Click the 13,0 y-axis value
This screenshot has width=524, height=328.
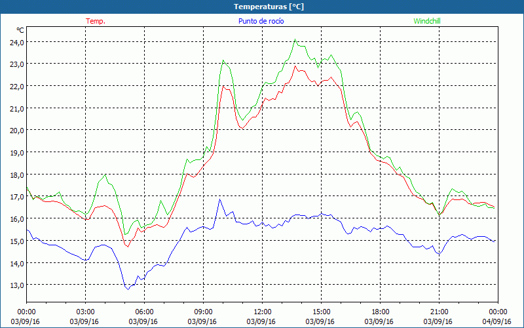[x=17, y=285]
